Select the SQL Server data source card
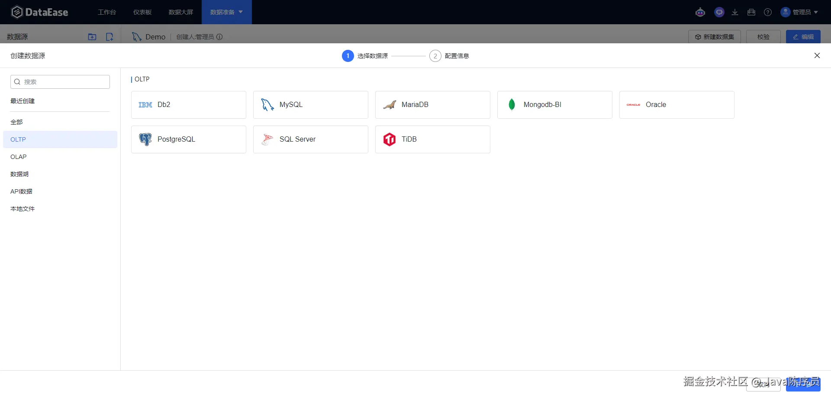 [x=311, y=139]
